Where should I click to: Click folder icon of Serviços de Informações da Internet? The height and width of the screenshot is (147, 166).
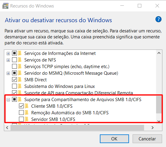pyautogui.click(x=20, y=53)
